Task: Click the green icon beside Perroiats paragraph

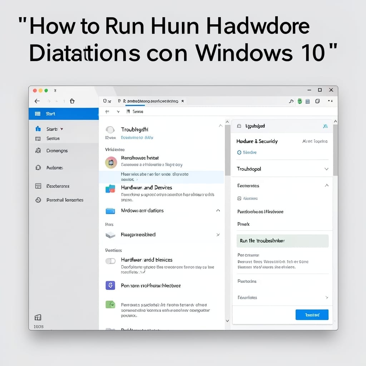Action: 110,305
